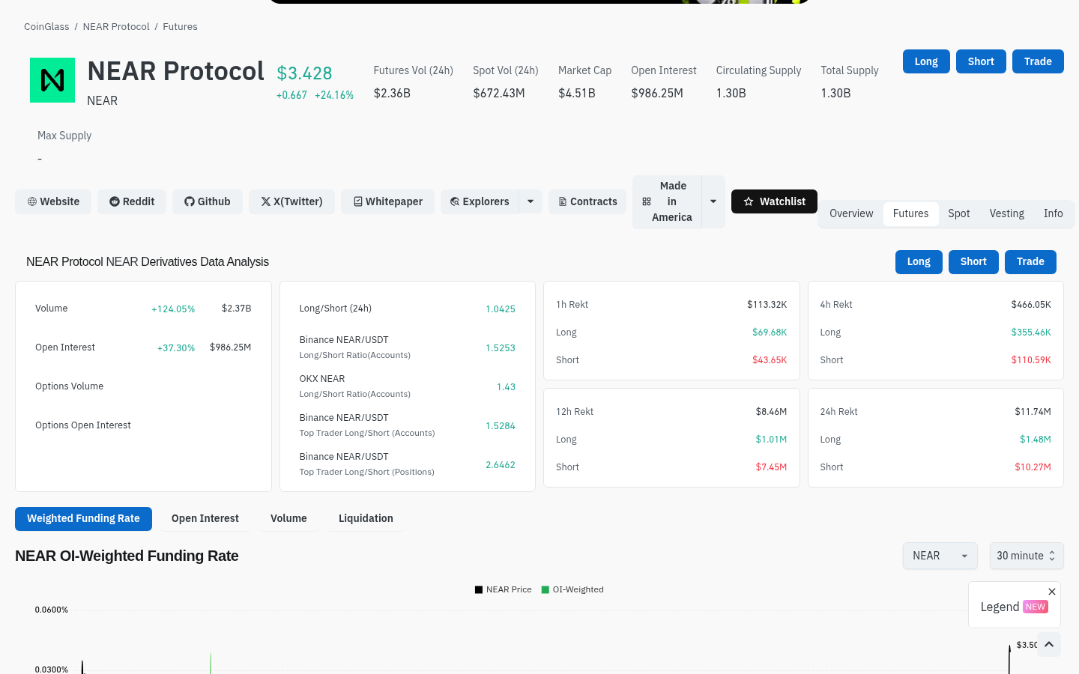Viewport: 1079px width, 674px height.
Task: Open the Explorers dropdown arrow
Action: [x=531, y=201]
